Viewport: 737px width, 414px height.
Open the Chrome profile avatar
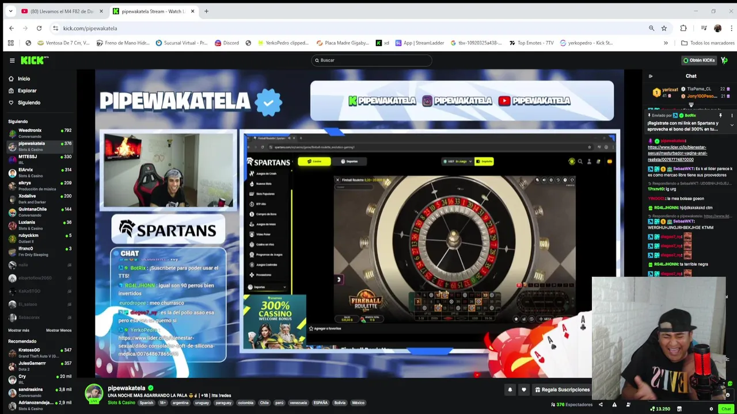point(717,28)
